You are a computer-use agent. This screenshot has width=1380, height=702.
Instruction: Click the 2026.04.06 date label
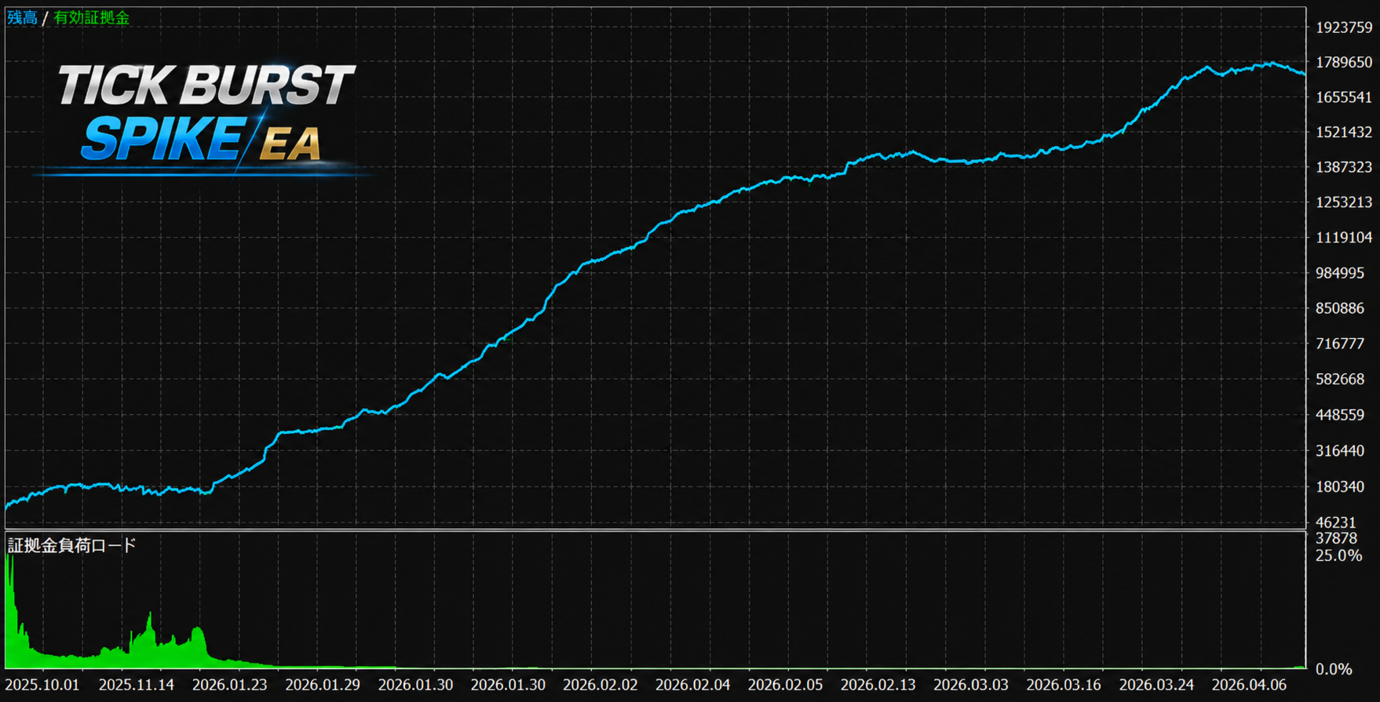tap(1249, 685)
